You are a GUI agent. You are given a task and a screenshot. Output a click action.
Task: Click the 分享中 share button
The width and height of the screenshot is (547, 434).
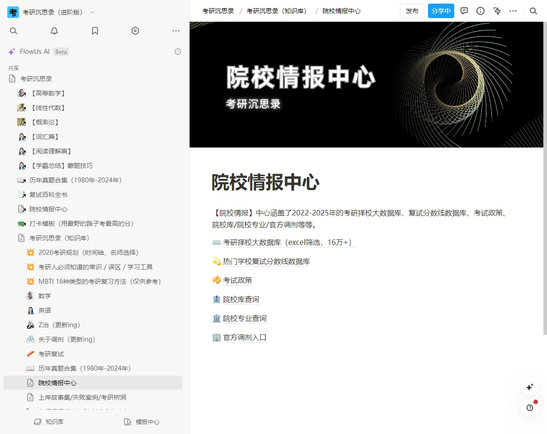tap(441, 11)
